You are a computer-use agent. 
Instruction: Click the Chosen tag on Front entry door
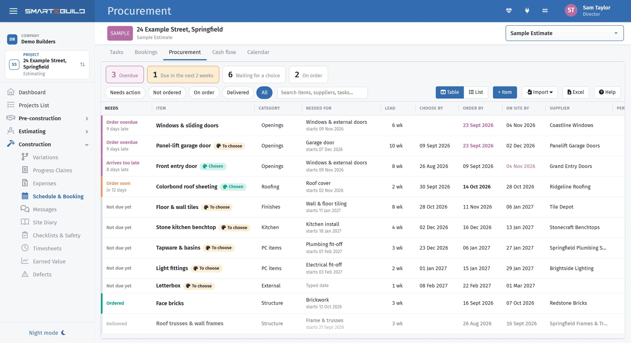[213, 166]
